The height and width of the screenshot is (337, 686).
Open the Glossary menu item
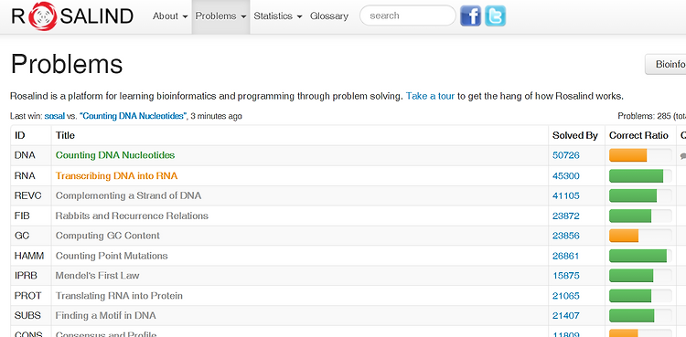pos(329,16)
